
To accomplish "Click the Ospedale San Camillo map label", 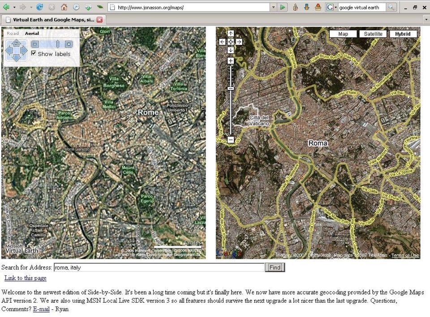I will point(39,230).
